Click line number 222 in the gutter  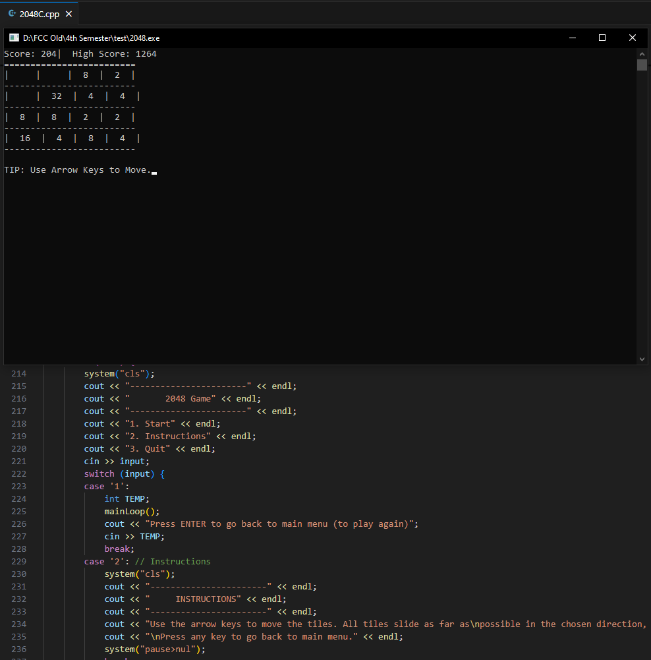(19, 474)
